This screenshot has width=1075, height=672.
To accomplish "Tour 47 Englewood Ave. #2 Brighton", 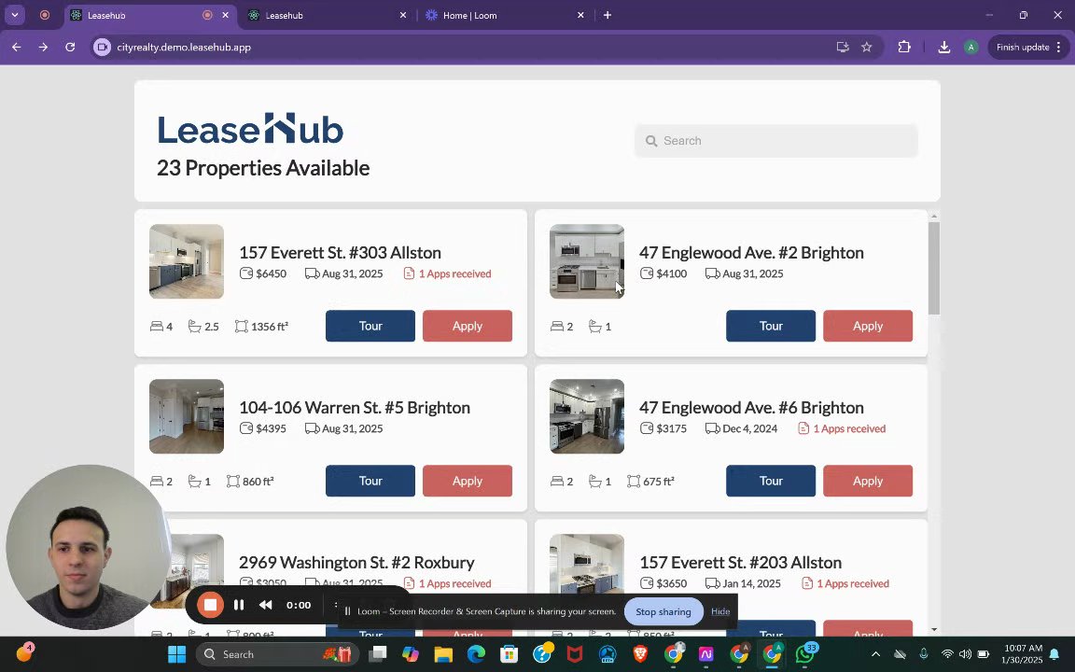I will pos(771,326).
